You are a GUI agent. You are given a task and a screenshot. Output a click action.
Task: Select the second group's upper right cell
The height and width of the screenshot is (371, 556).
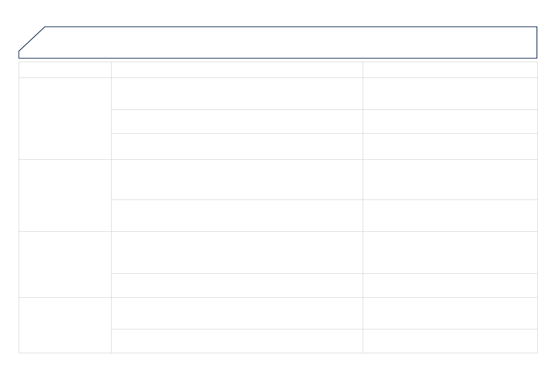pyautogui.click(x=450, y=179)
